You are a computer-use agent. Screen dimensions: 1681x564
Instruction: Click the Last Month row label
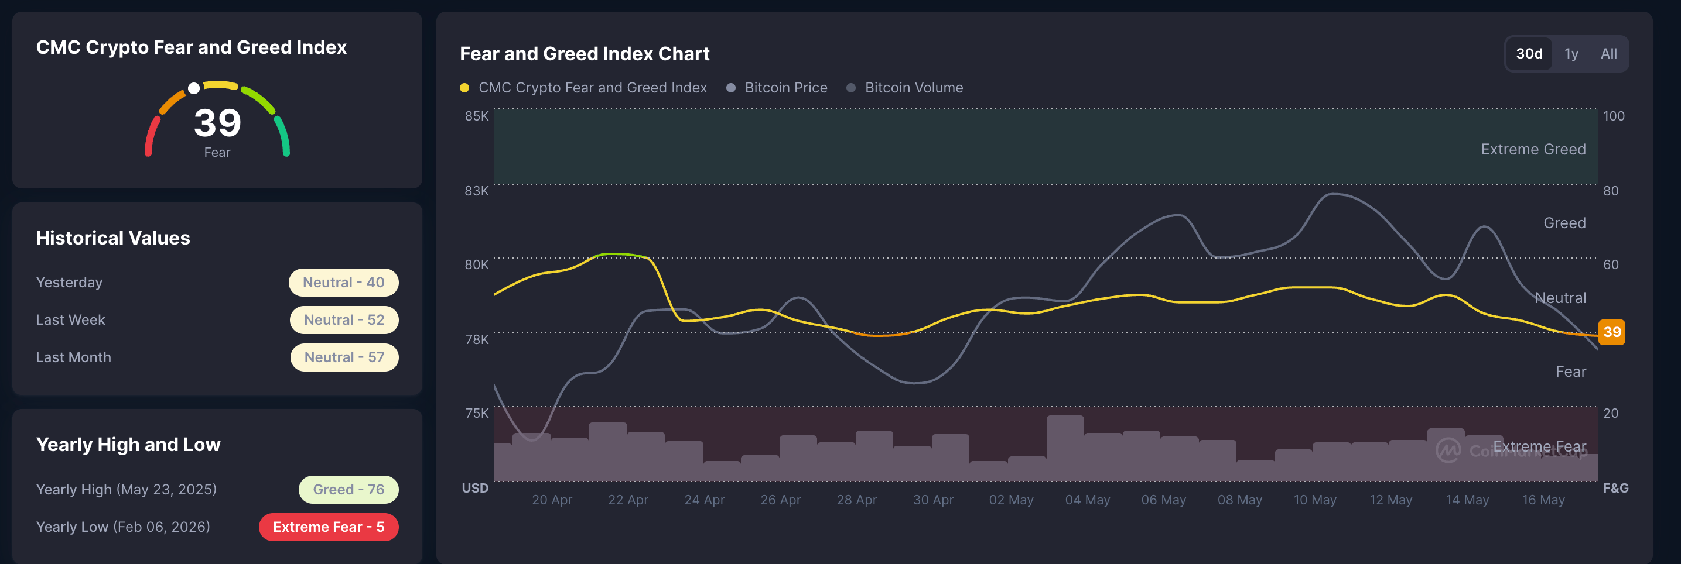(74, 357)
